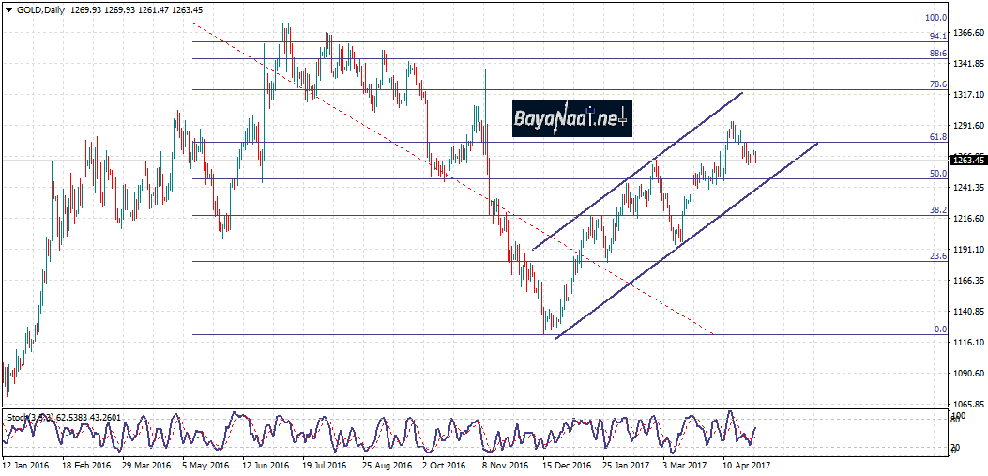Click the 15 Dec 2016 date label

(567, 465)
